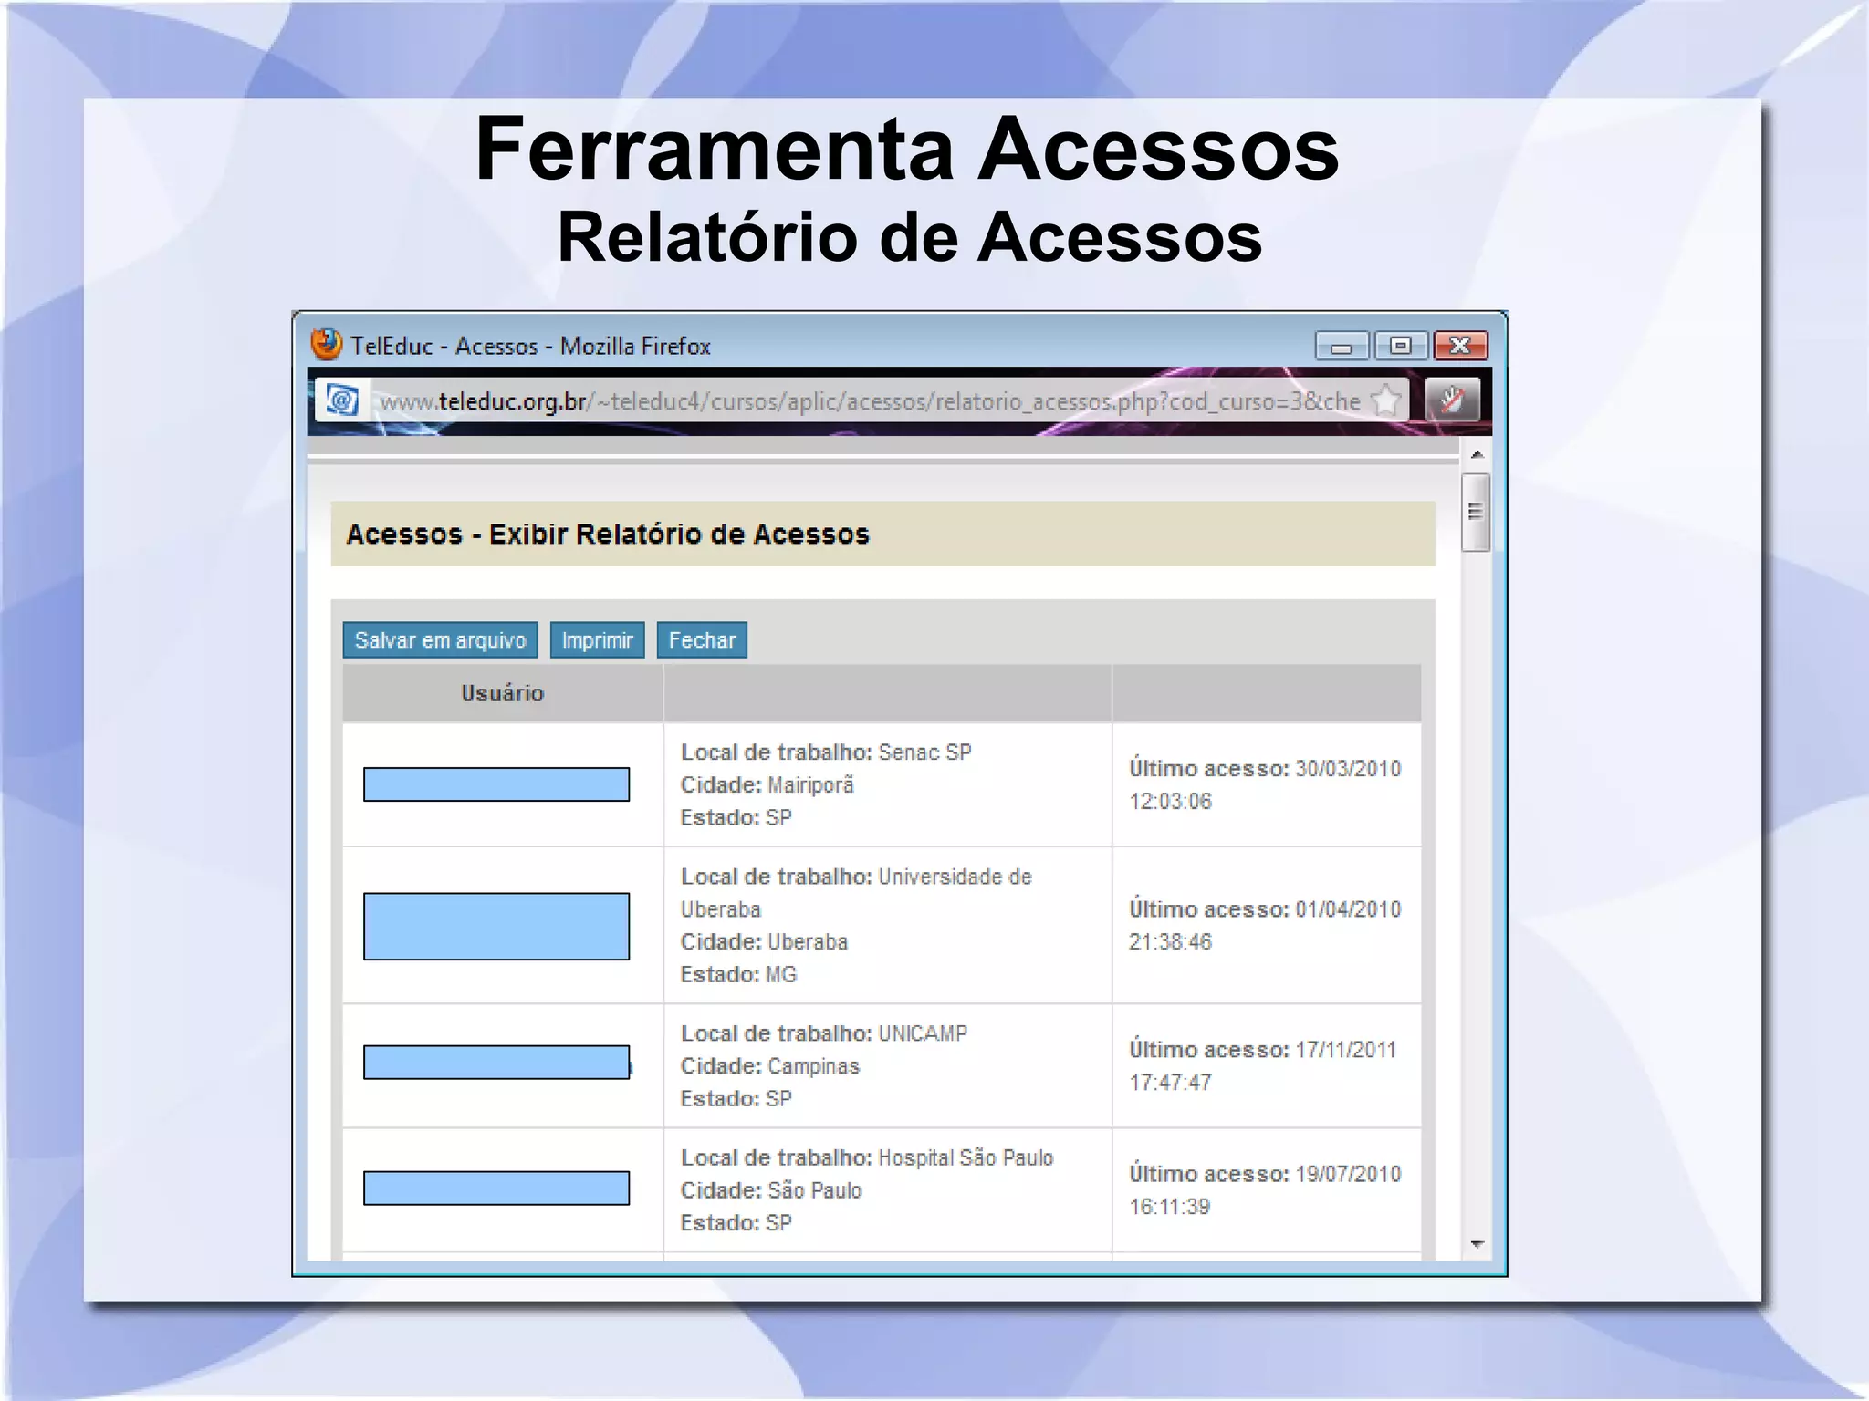Click the user name box in Senac SP row
Viewport: 1869px width, 1401px height.
point(496,784)
